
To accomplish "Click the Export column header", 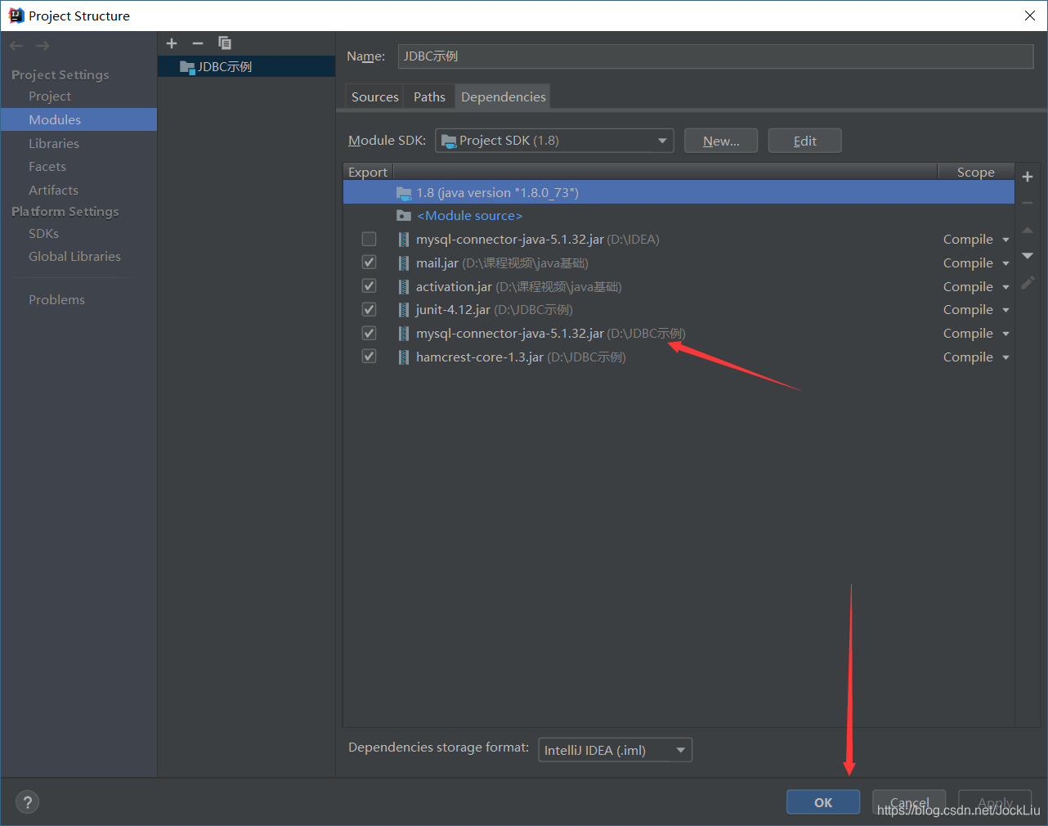I will click(368, 172).
